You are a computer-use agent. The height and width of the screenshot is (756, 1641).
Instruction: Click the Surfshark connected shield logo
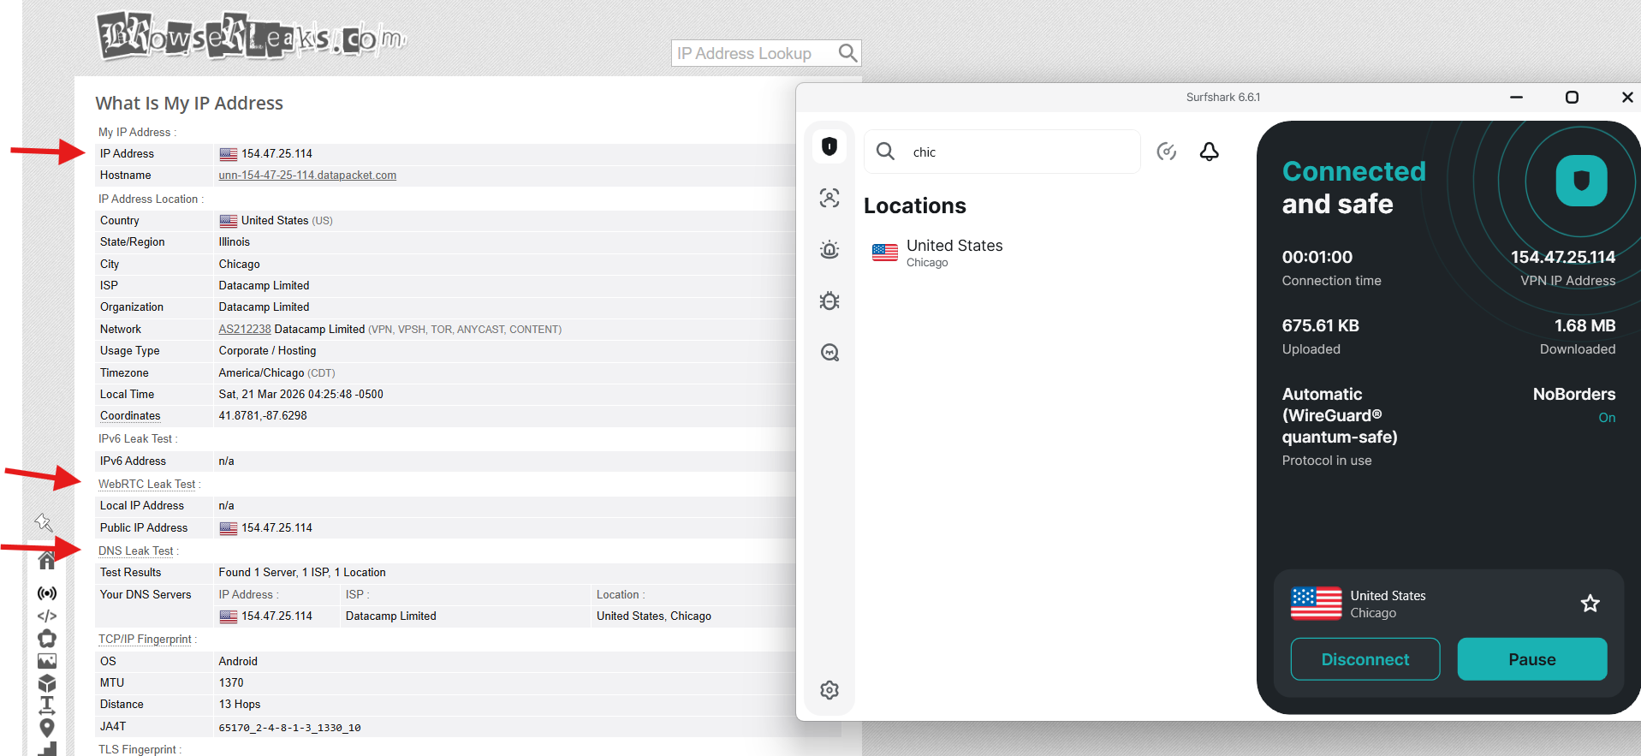1581,181
